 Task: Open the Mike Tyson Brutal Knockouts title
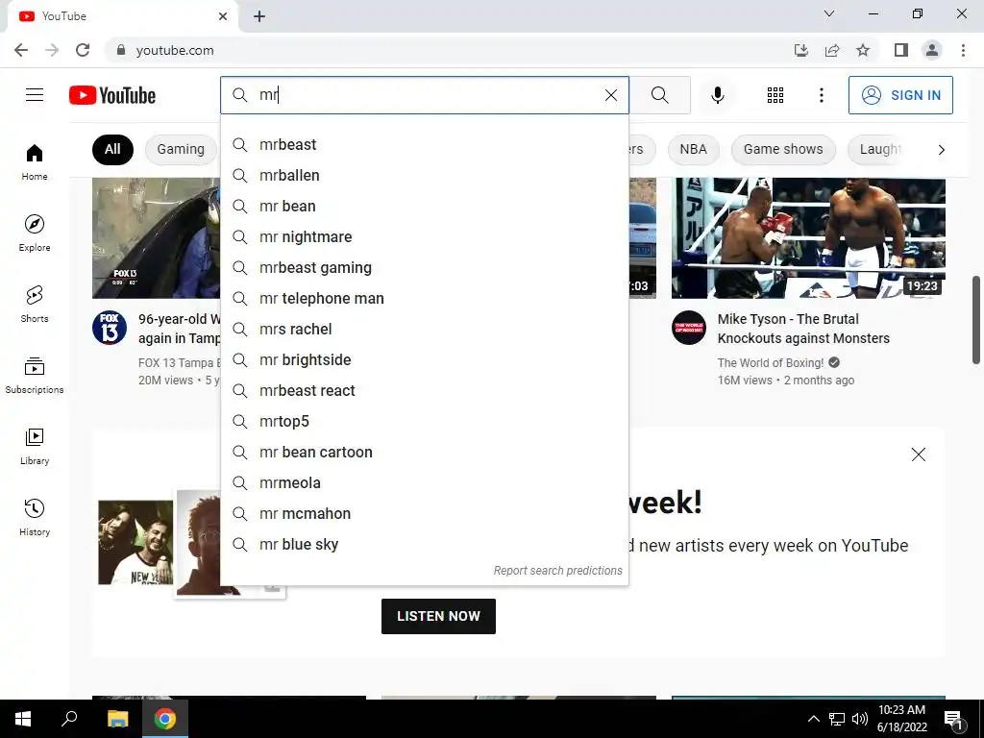coord(803,329)
